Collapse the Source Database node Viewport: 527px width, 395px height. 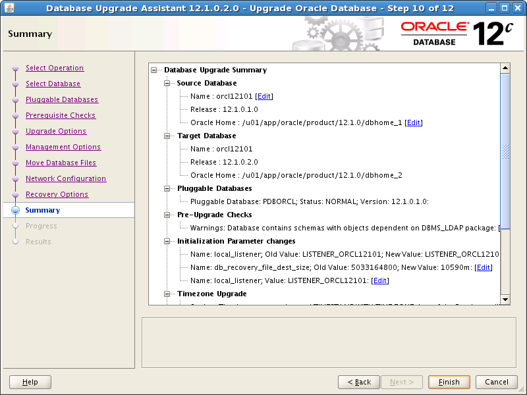tap(167, 83)
